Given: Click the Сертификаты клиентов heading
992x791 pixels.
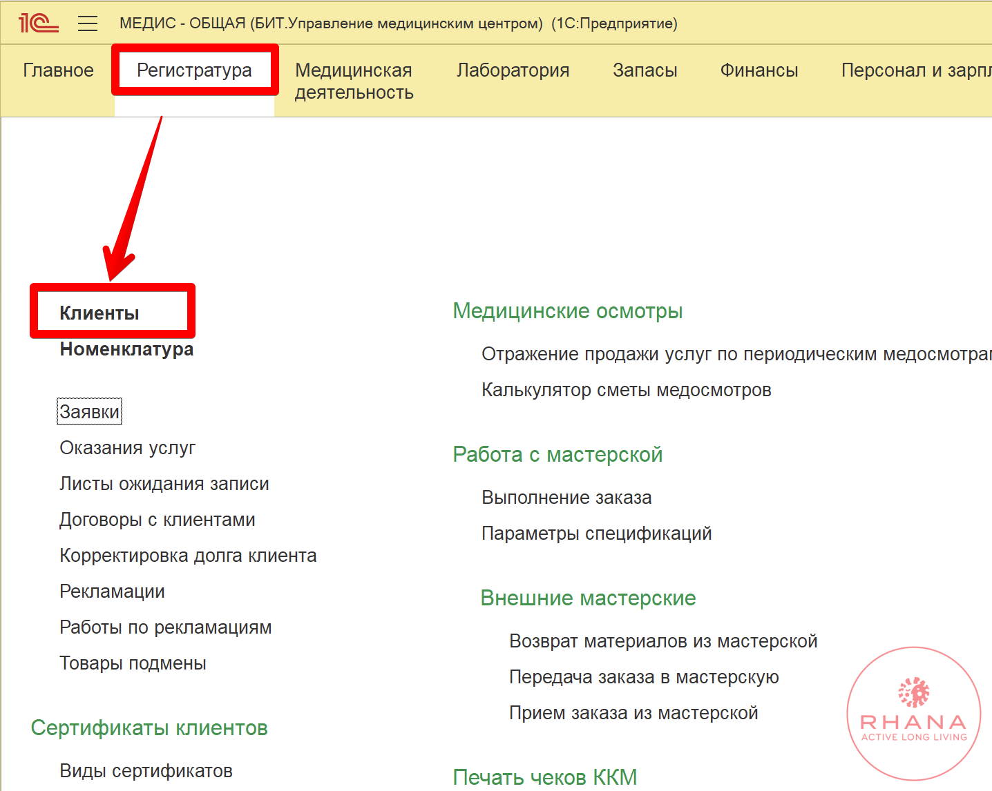Looking at the screenshot, I should [x=149, y=728].
